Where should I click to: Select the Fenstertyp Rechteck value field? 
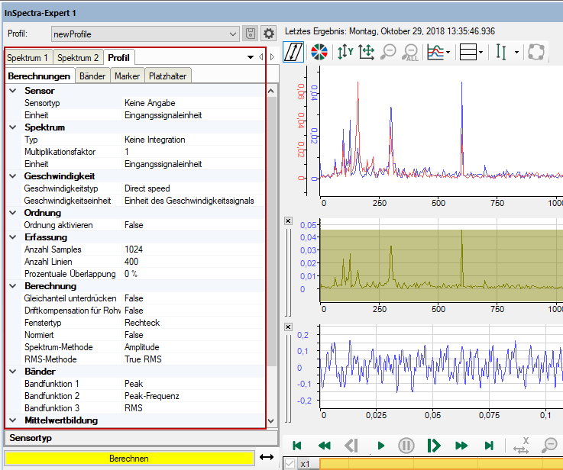tap(194, 323)
